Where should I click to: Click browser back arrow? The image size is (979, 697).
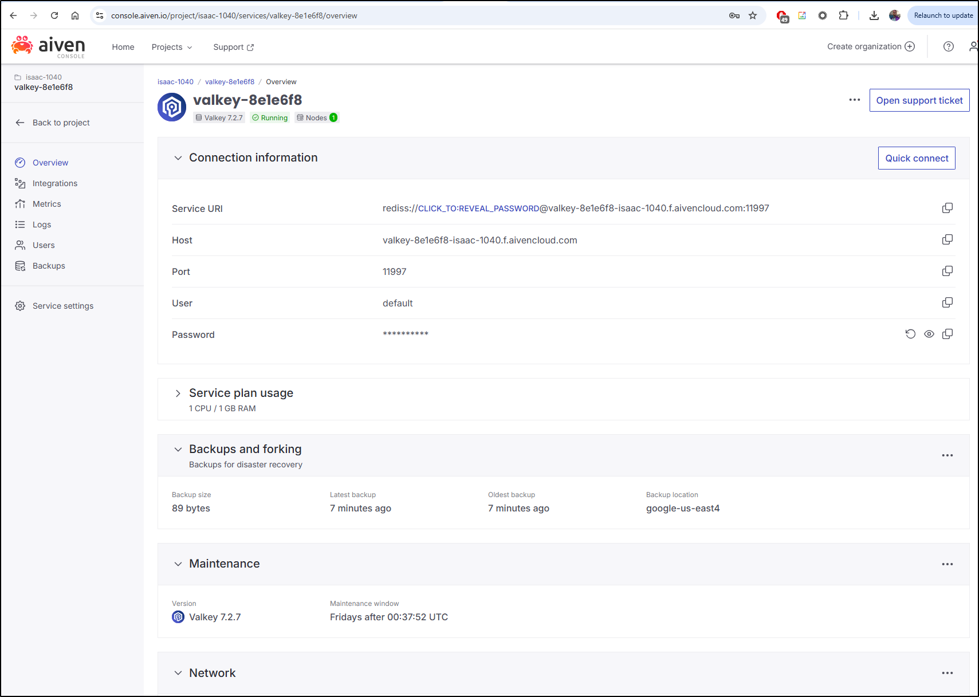click(13, 15)
